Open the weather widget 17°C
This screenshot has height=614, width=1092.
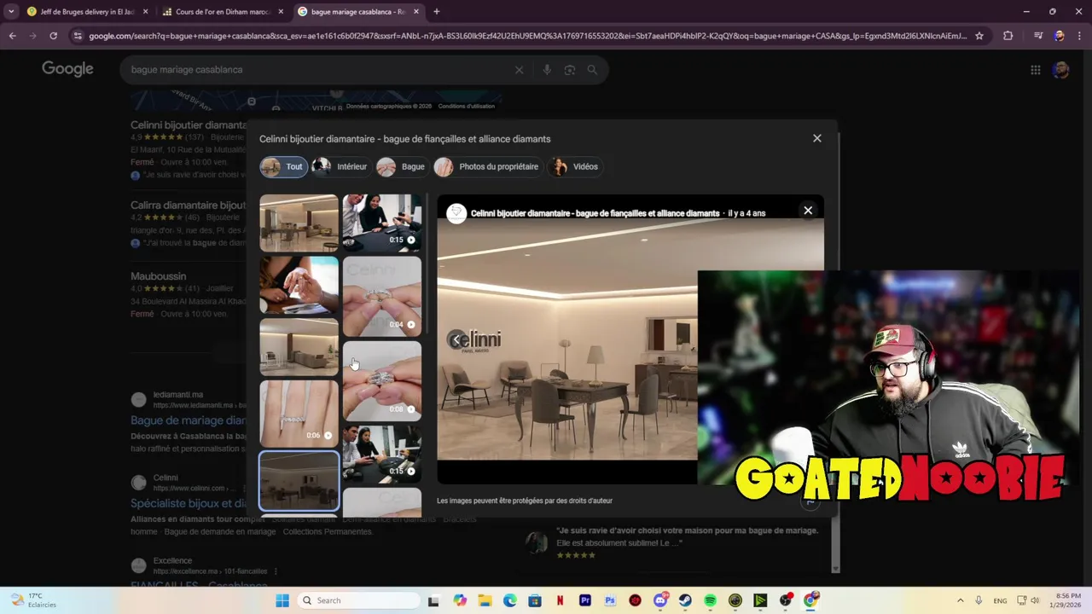[34, 600]
